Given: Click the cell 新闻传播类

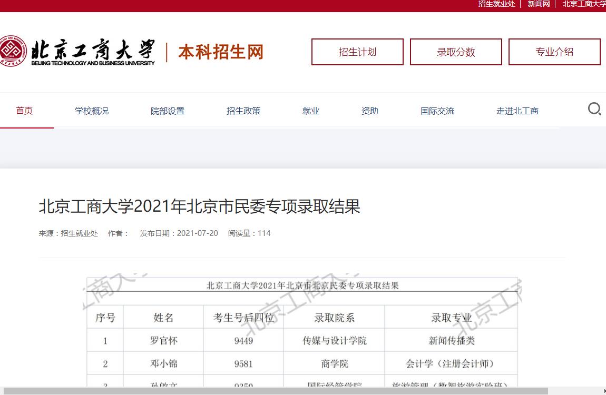Looking at the screenshot, I should click(x=452, y=341).
